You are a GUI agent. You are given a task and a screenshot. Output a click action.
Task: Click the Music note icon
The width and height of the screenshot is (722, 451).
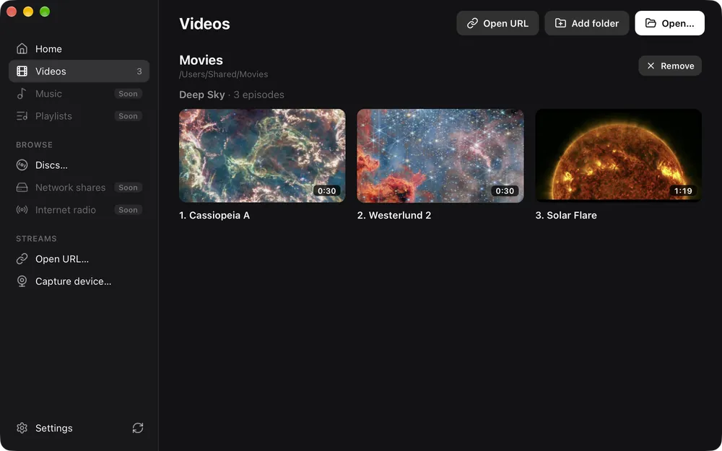click(22, 93)
